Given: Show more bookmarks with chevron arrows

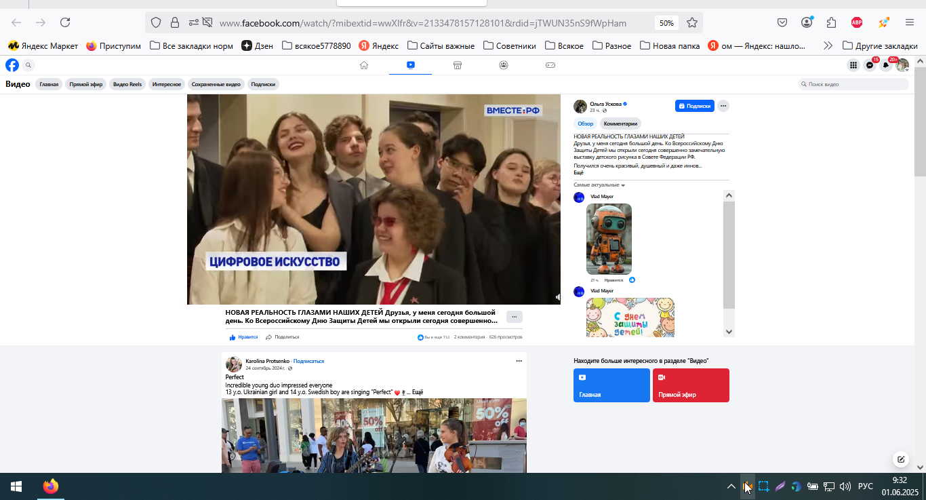Looking at the screenshot, I should (828, 46).
